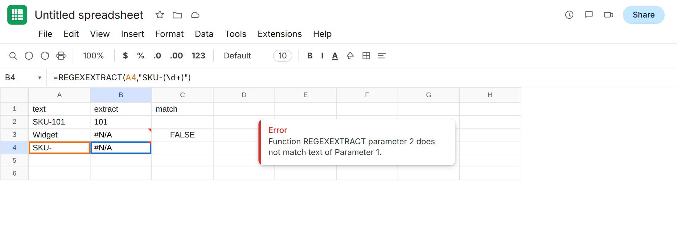This screenshot has height=246, width=677.
Task: Redo the last action
Action: (45, 56)
